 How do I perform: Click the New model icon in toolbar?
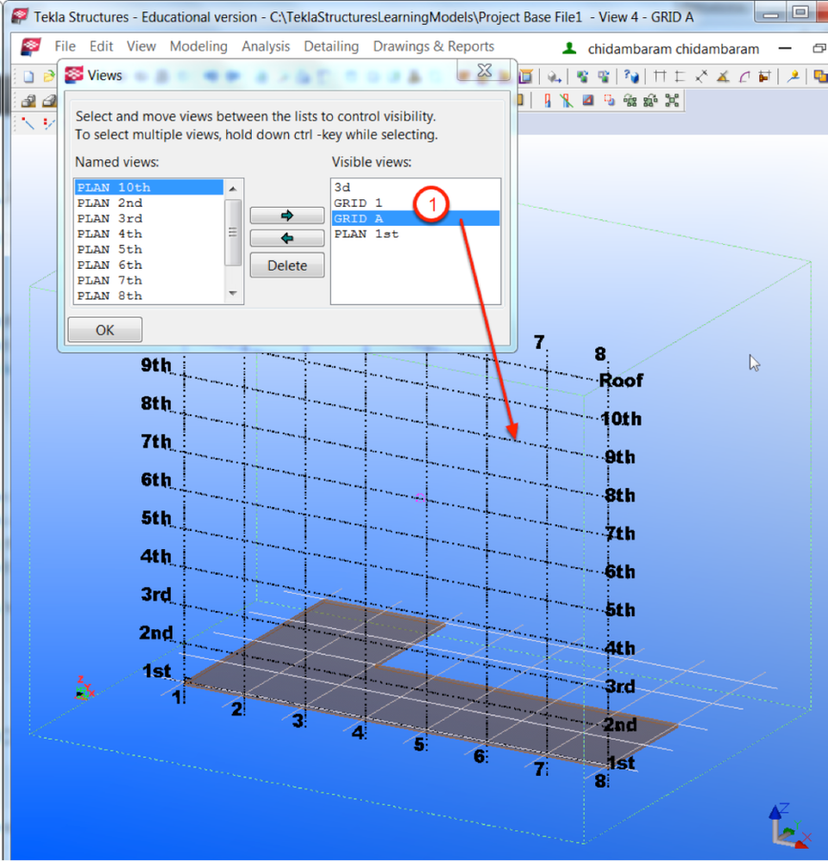28,77
